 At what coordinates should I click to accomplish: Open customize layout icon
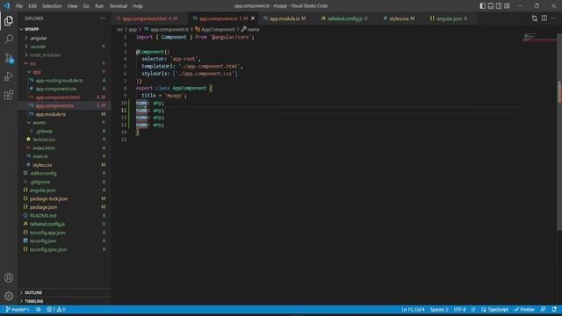coord(507,6)
